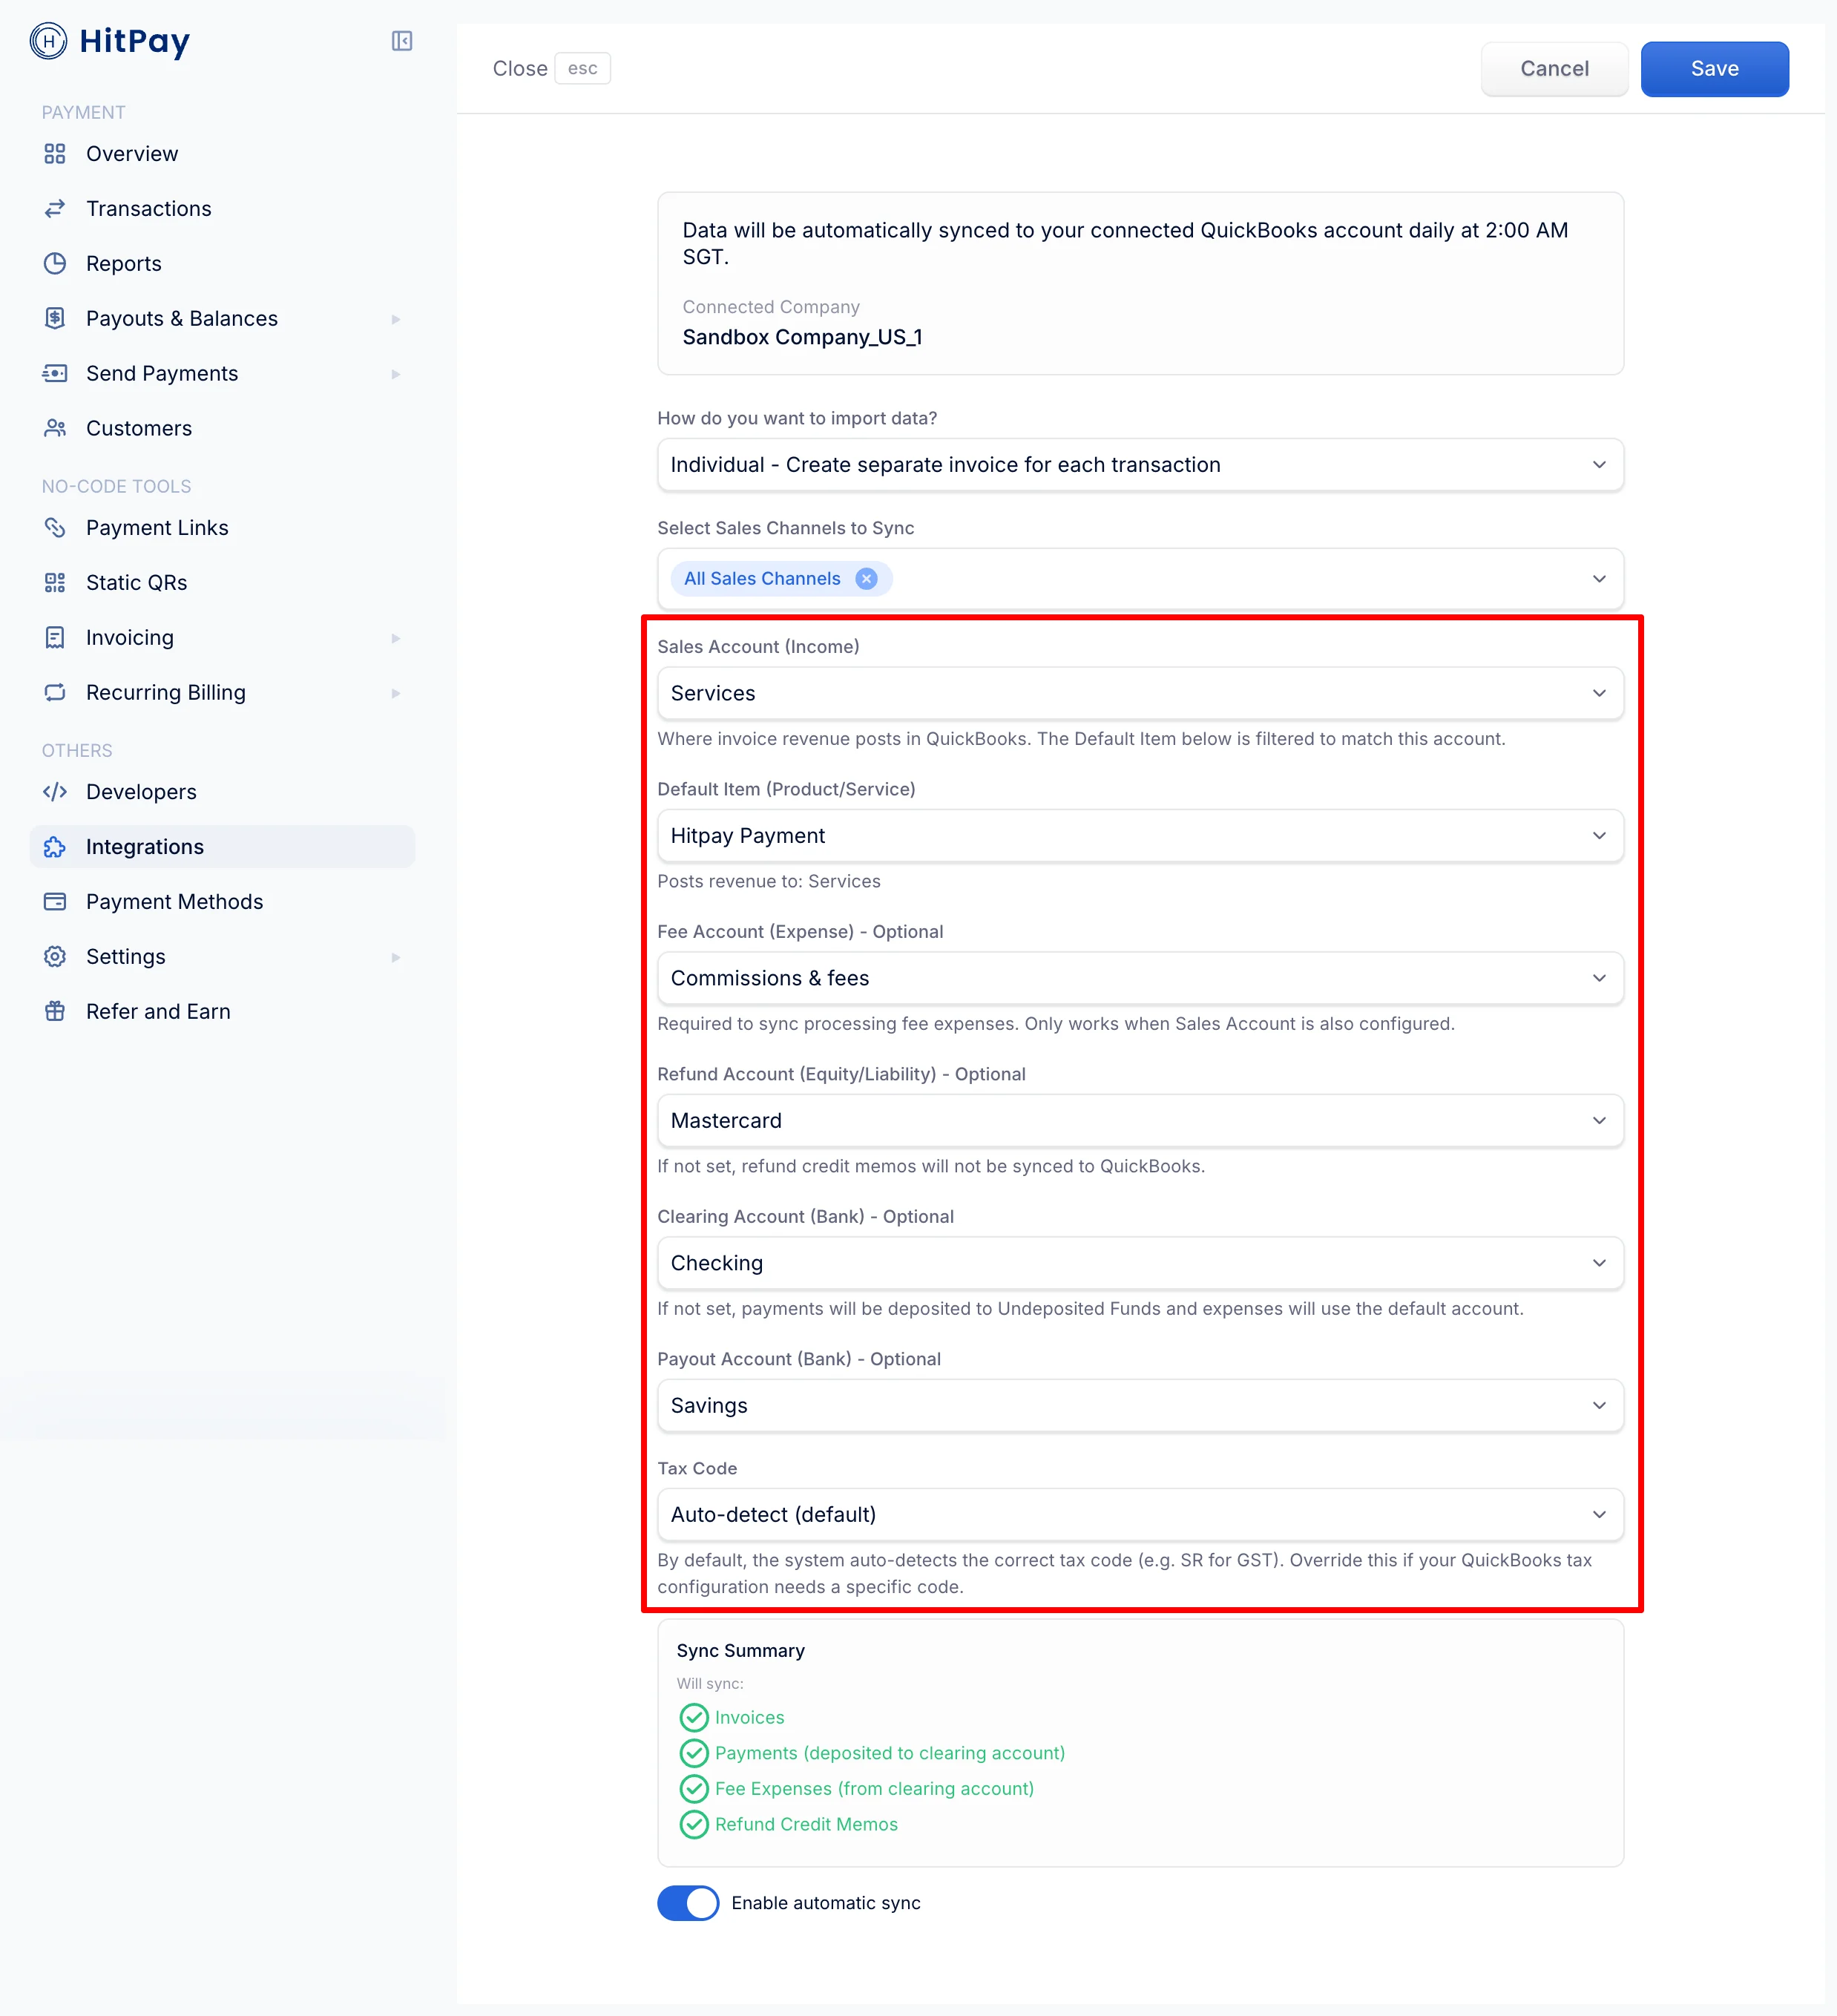
Task: Click the HitPay logo icon
Action: point(48,41)
